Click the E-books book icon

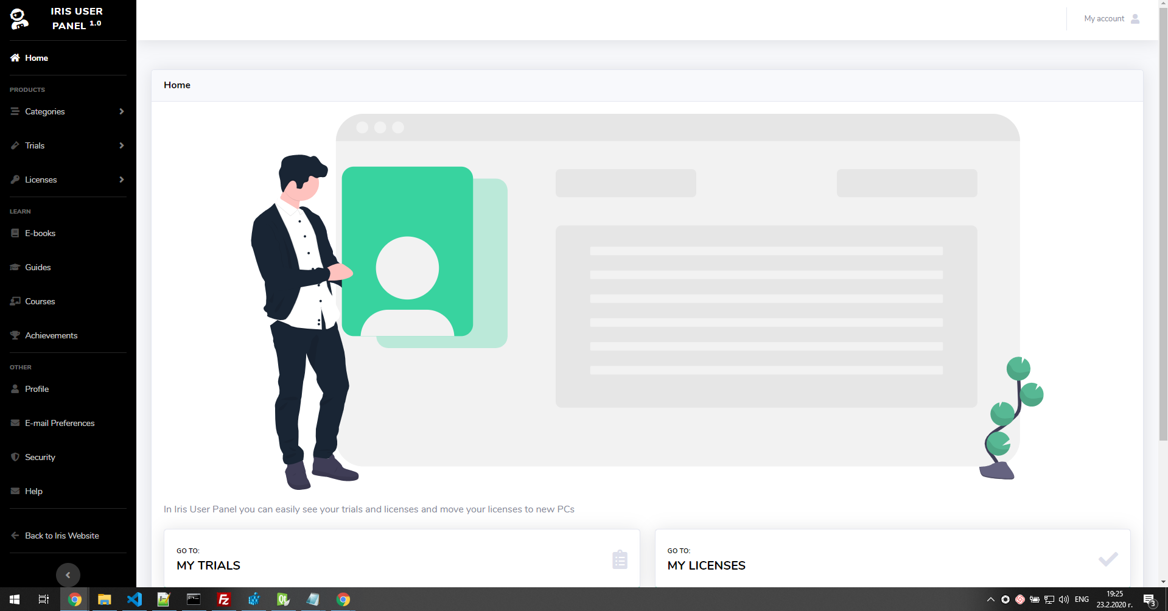15,233
